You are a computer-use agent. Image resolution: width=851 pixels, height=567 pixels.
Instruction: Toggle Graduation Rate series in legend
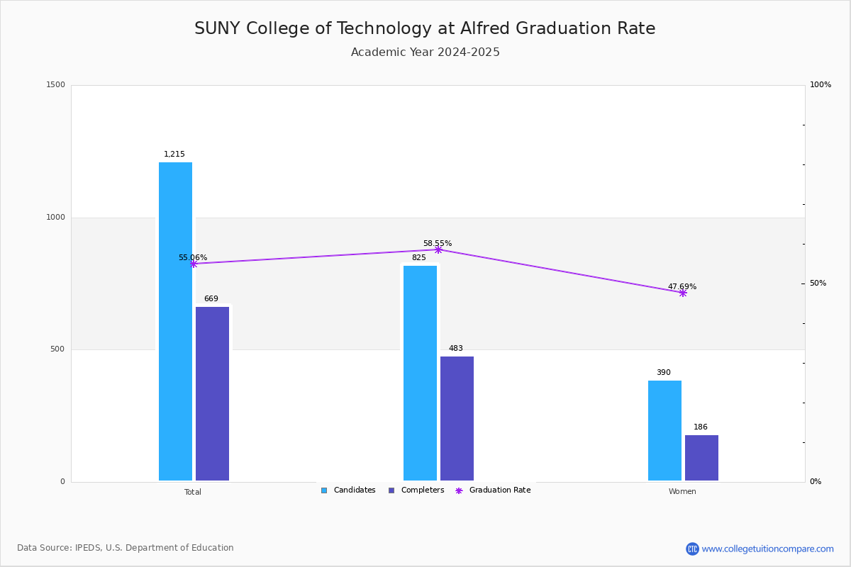click(493, 490)
